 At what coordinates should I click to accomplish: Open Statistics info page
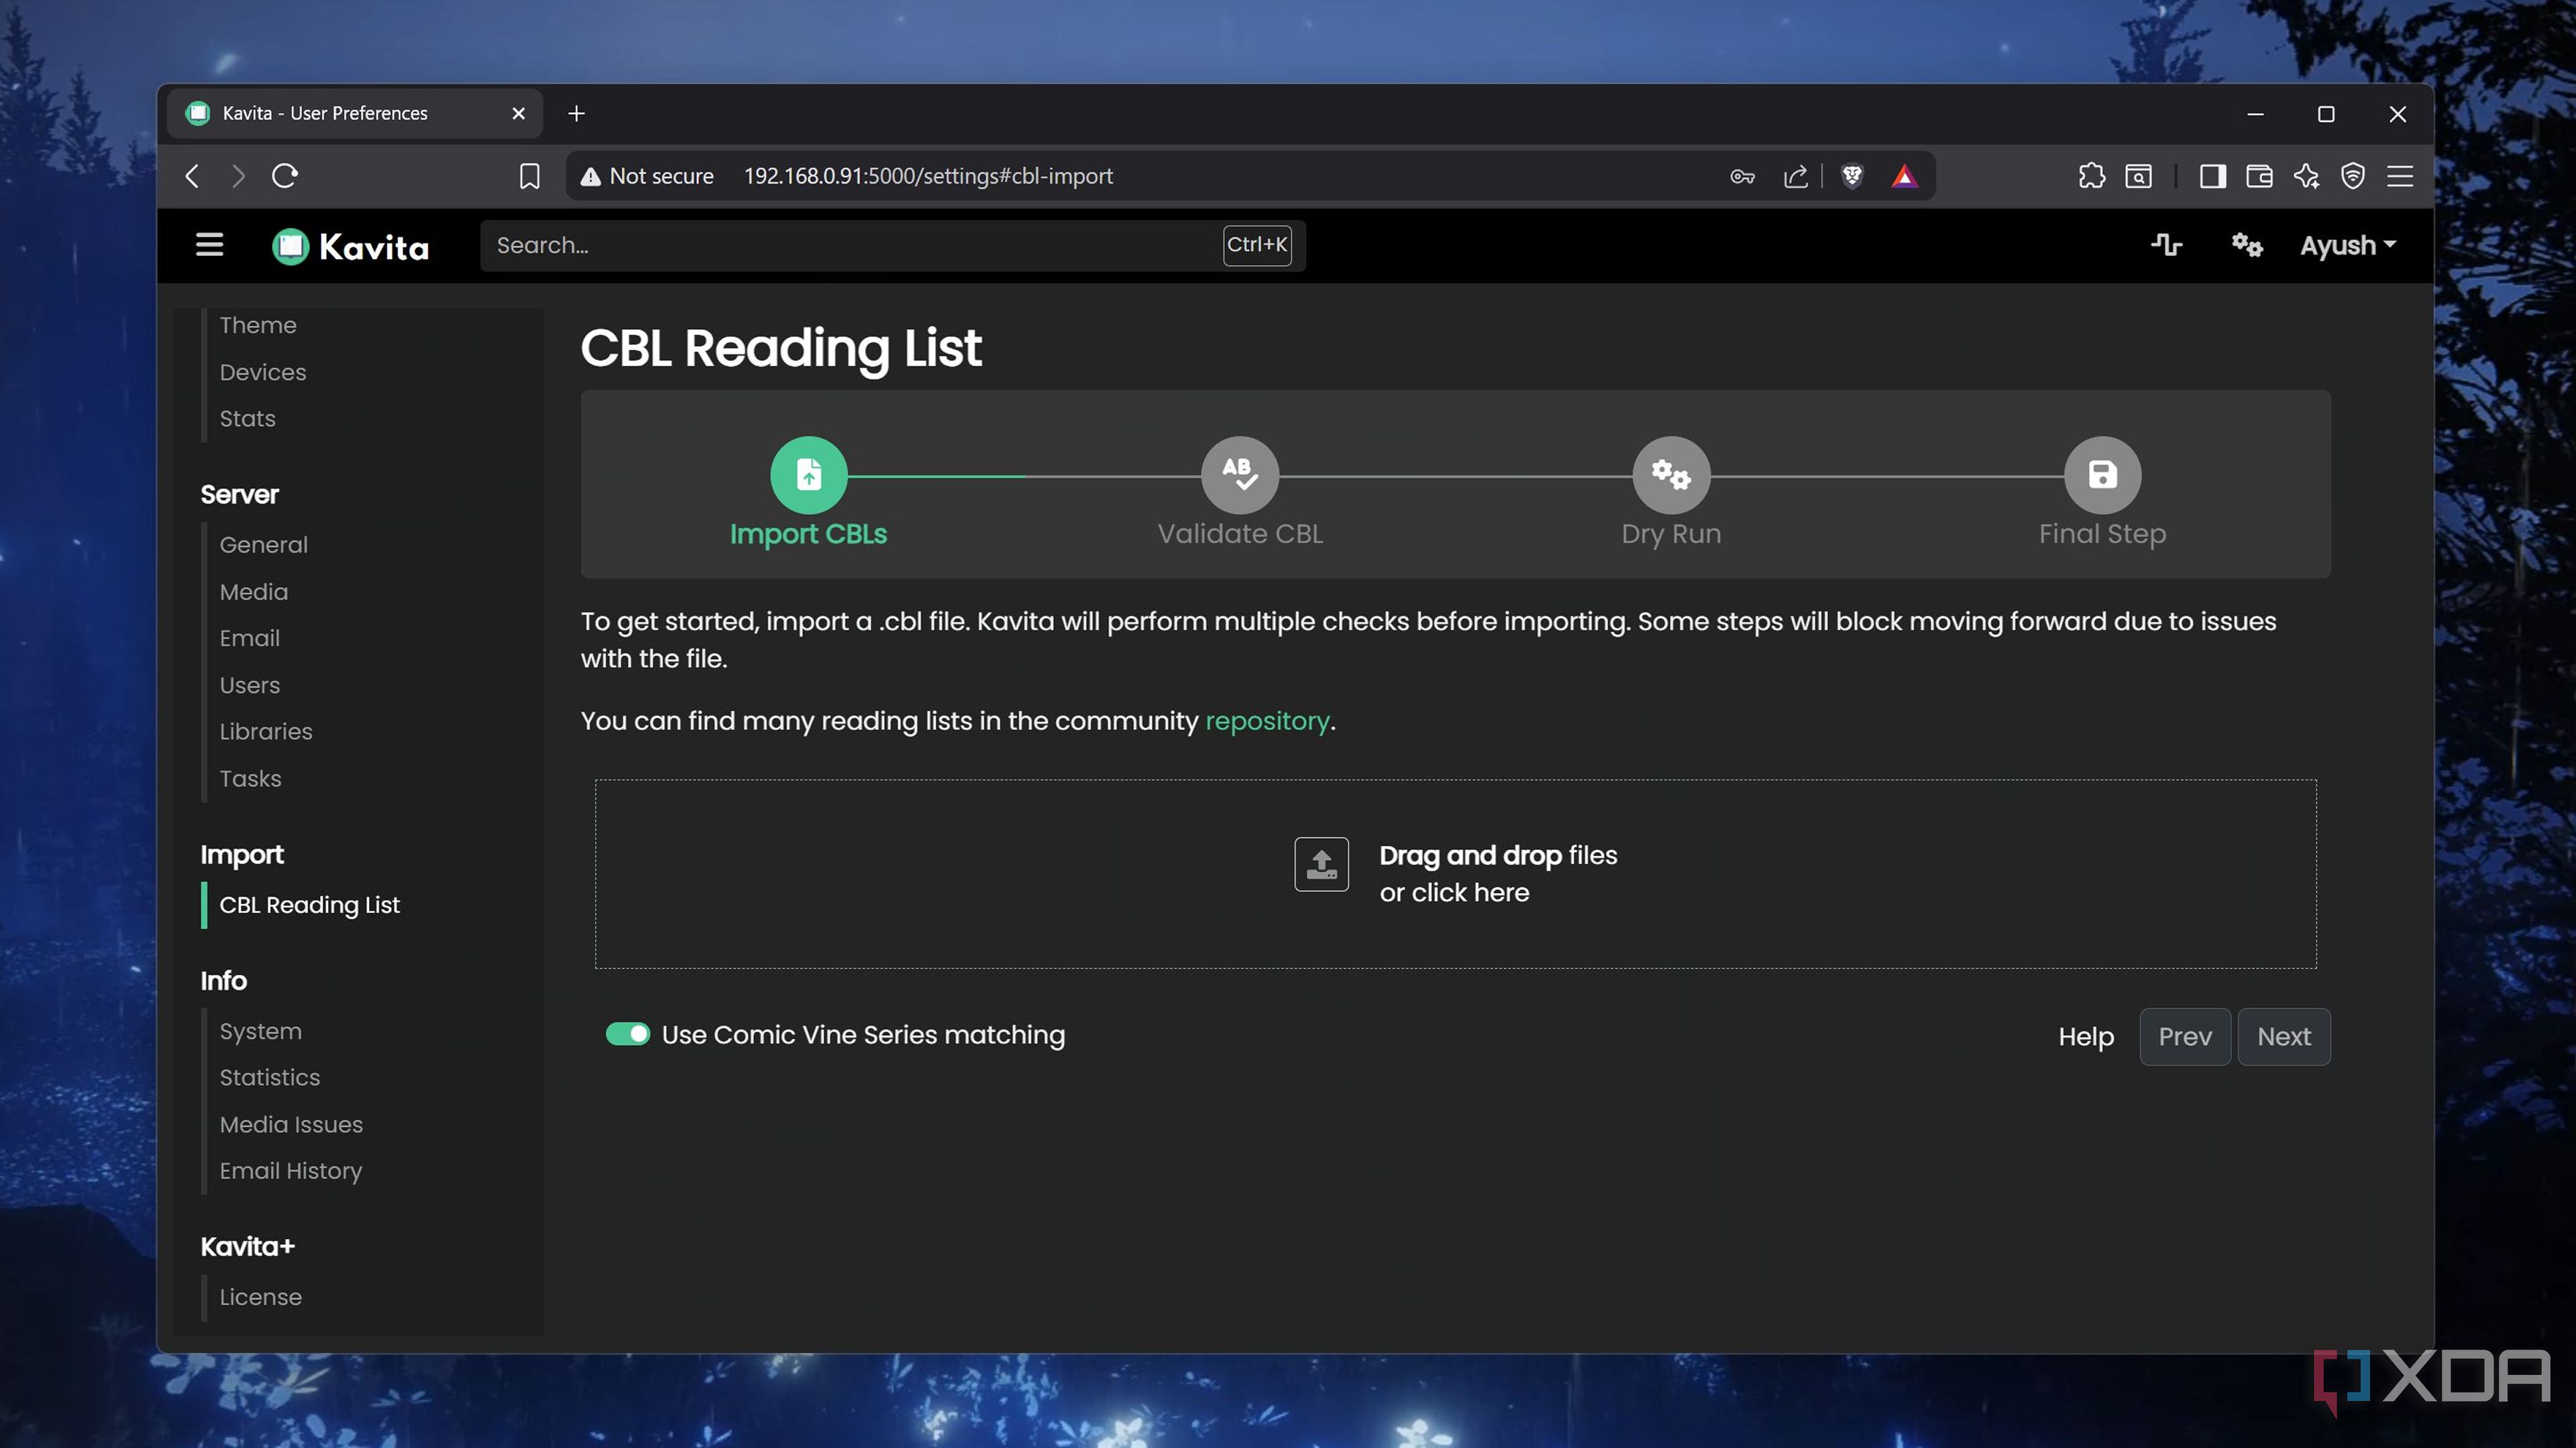coord(270,1077)
